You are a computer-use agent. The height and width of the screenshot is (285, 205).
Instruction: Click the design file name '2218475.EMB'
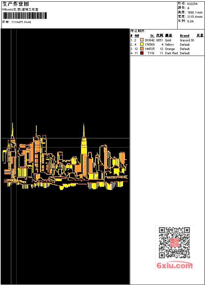pos(21,22)
